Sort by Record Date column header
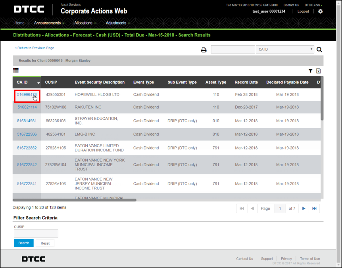 [246, 82]
